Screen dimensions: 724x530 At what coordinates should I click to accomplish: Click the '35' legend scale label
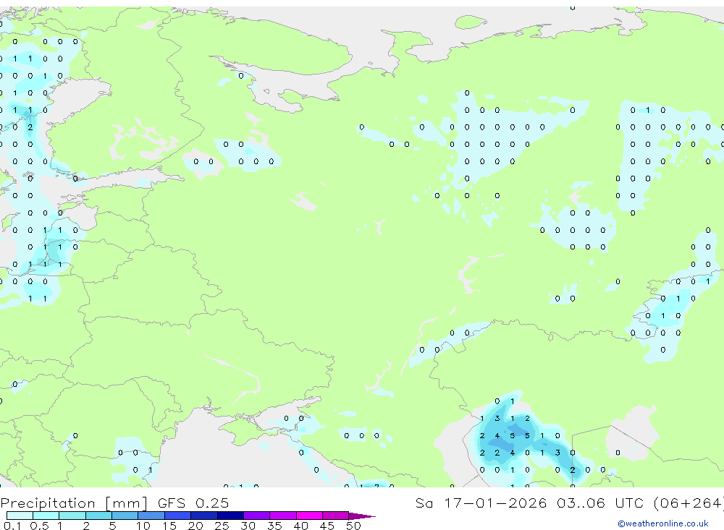pyautogui.click(x=274, y=526)
